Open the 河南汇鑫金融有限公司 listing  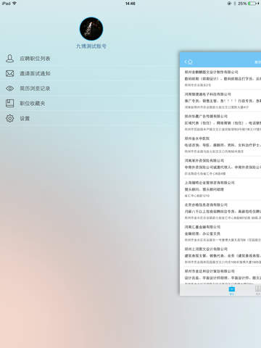pos(220,233)
